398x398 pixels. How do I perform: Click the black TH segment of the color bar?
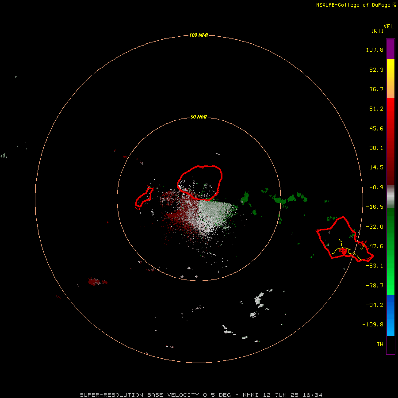390,344
